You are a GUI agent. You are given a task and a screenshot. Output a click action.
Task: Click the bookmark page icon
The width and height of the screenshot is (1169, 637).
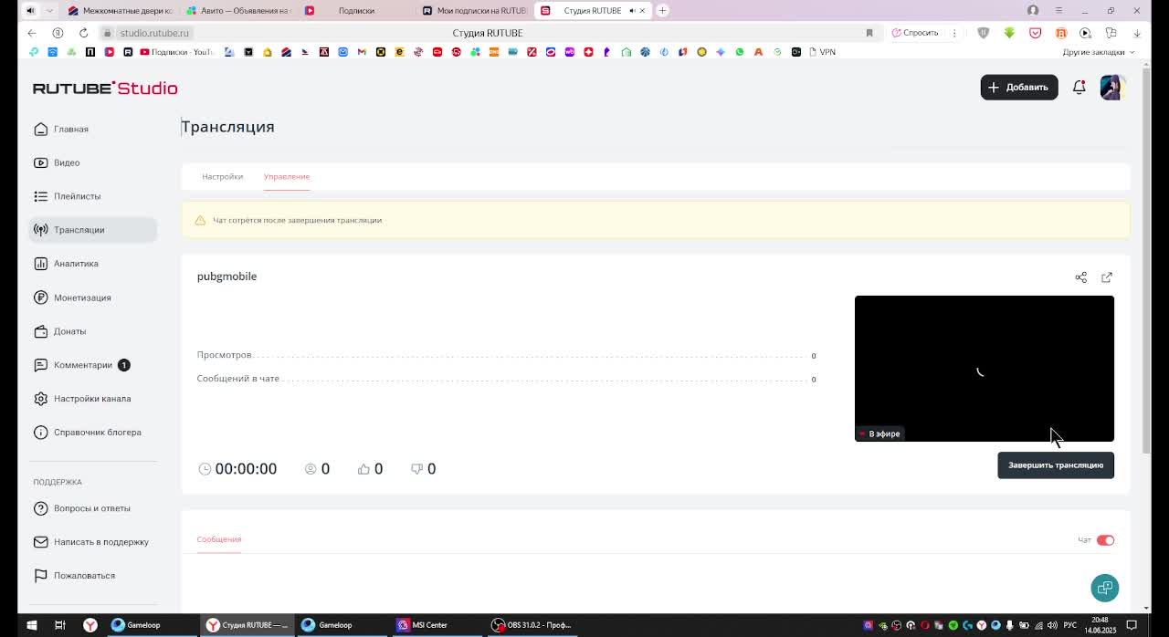pos(869,33)
